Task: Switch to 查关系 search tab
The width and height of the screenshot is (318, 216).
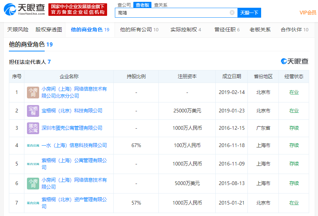Action: pyautogui.click(x=160, y=5)
